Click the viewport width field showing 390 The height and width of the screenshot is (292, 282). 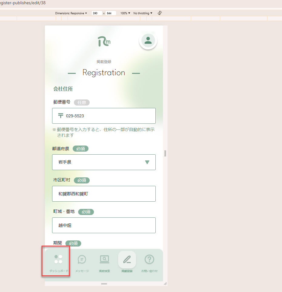[x=97, y=13]
